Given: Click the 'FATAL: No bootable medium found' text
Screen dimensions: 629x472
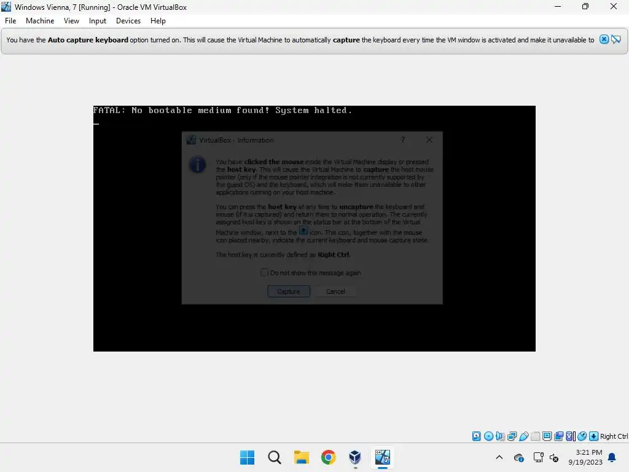Looking at the screenshot, I should point(222,111).
